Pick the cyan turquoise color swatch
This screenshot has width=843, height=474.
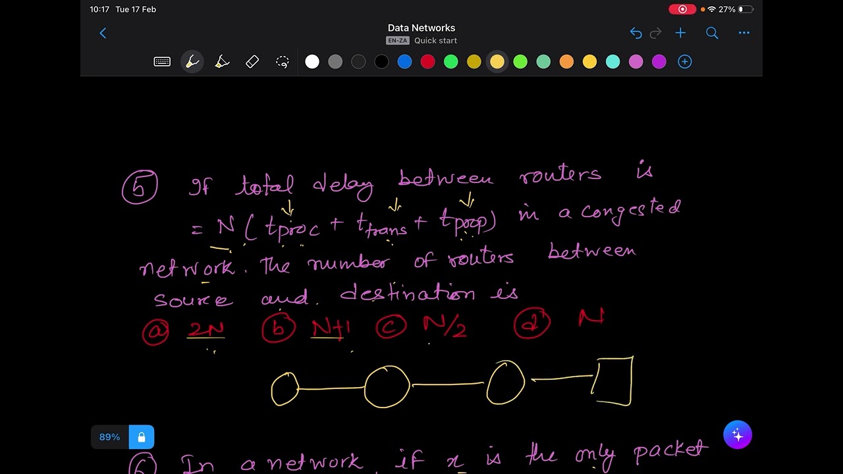pyautogui.click(x=612, y=62)
